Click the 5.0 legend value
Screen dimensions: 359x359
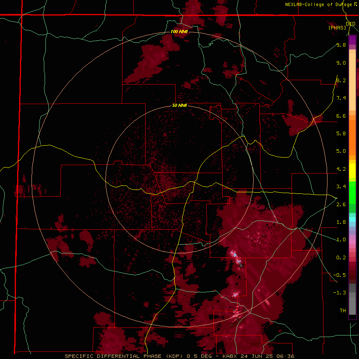(x=341, y=151)
